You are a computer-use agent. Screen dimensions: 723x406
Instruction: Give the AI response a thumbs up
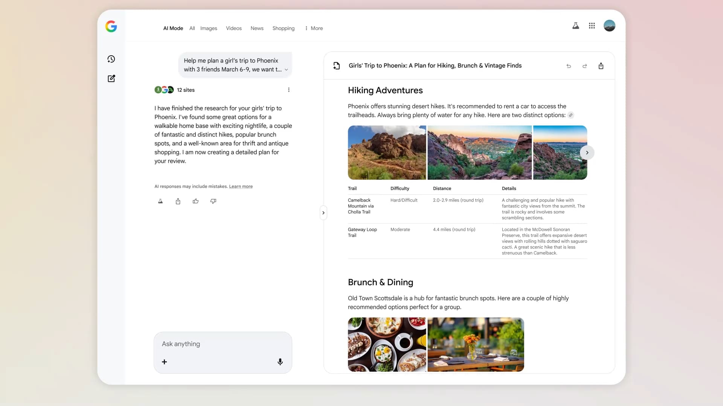click(195, 201)
